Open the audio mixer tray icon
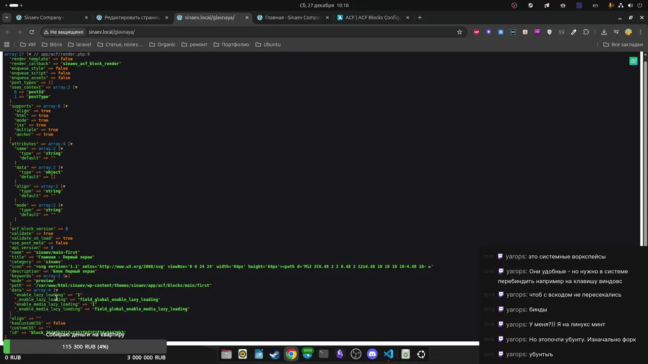648x364 pixels. point(563,5)
